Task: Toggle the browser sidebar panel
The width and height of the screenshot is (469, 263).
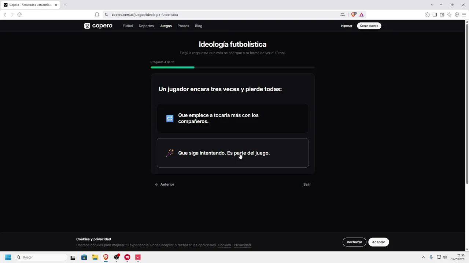Action: [435, 15]
